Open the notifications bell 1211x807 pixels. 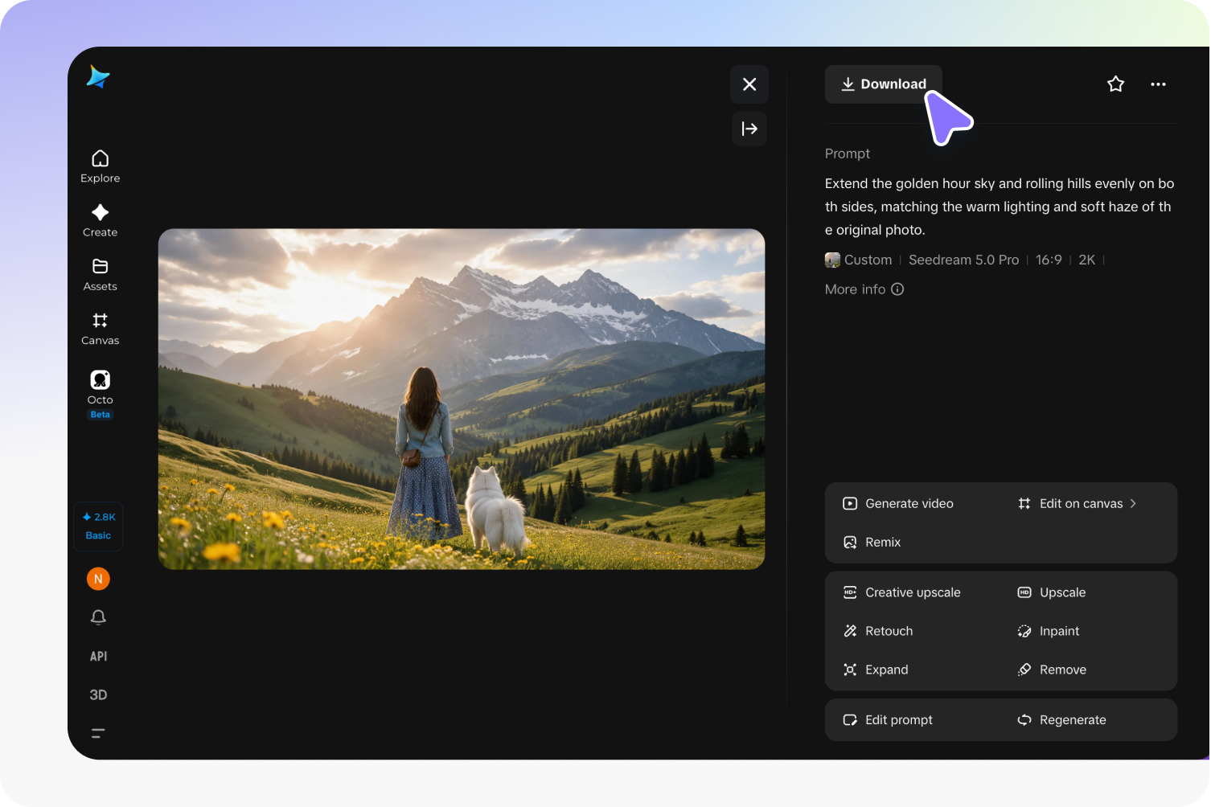click(x=98, y=617)
